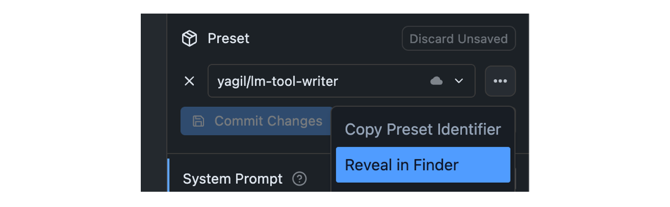Image resolution: width=670 pixels, height=207 pixels.
Task: Click the dark sidebar strip on the left
Action: coord(154,102)
